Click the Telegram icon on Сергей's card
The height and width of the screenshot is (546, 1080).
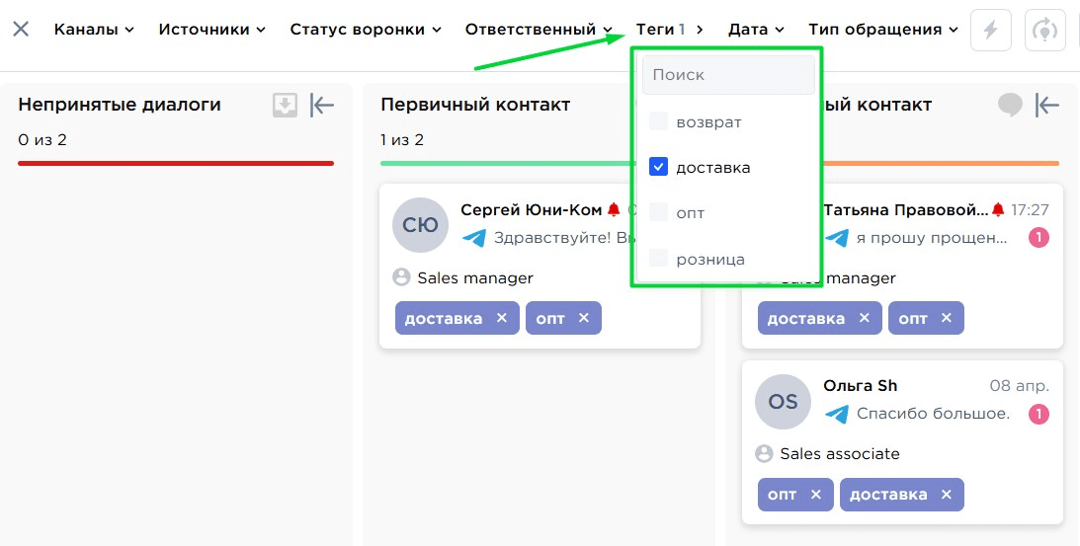click(x=474, y=238)
